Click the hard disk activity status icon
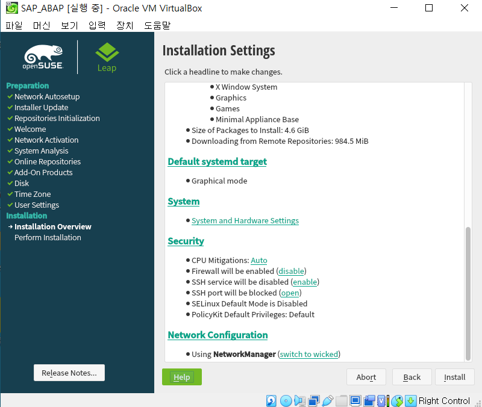482x407 pixels. pyautogui.click(x=271, y=400)
